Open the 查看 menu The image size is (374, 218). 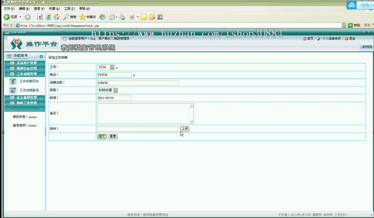tap(39, 9)
